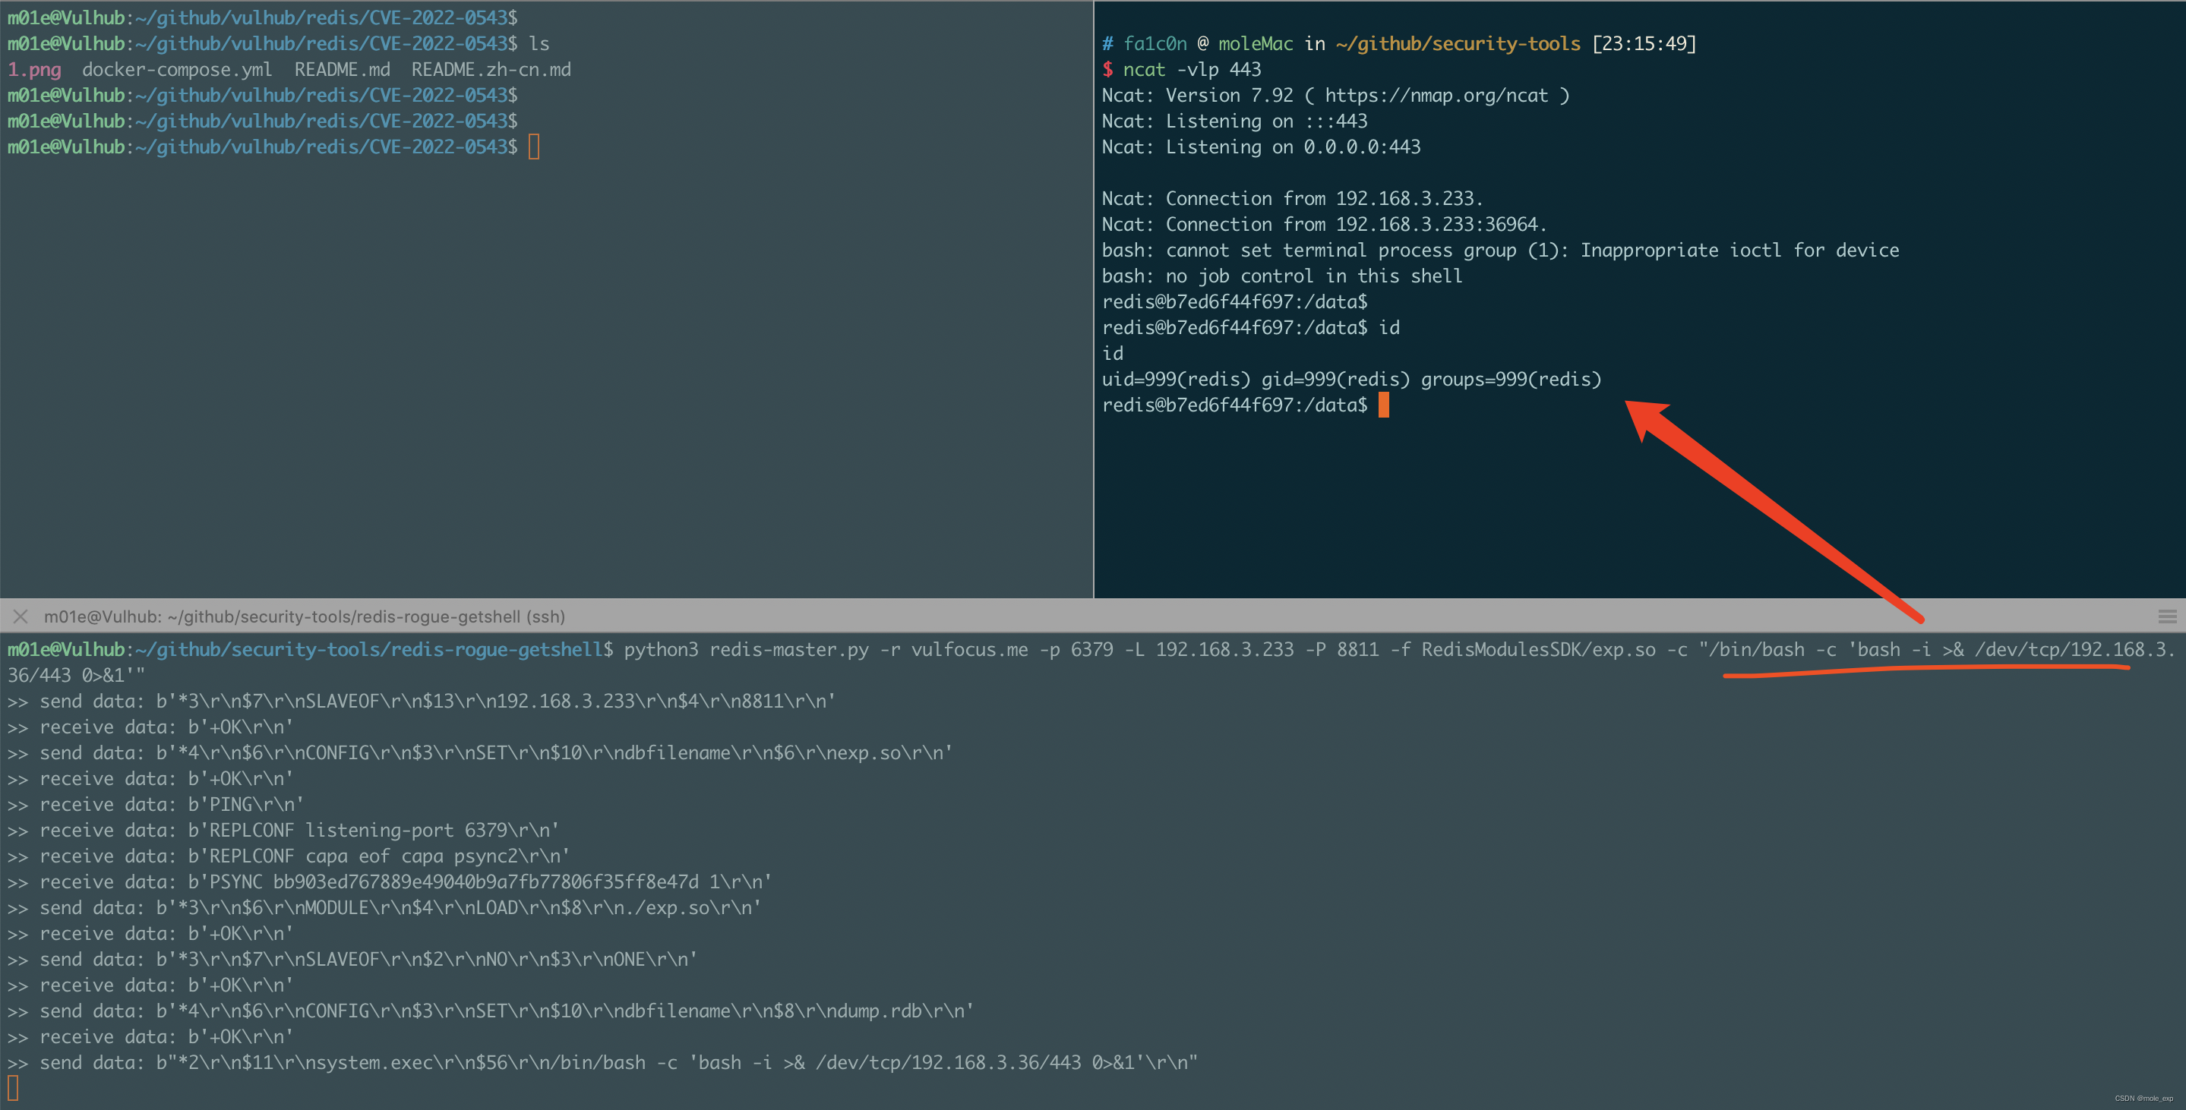Click README.md in ls output
This screenshot has height=1110, width=2186.
[342, 70]
